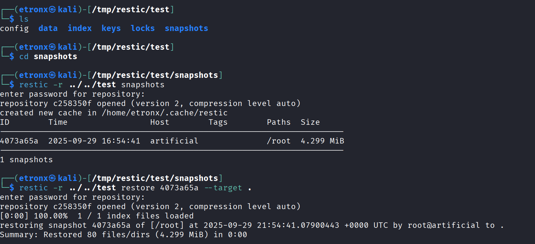Click the 'Tags' column header
535x244 pixels.
coord(218,122)
